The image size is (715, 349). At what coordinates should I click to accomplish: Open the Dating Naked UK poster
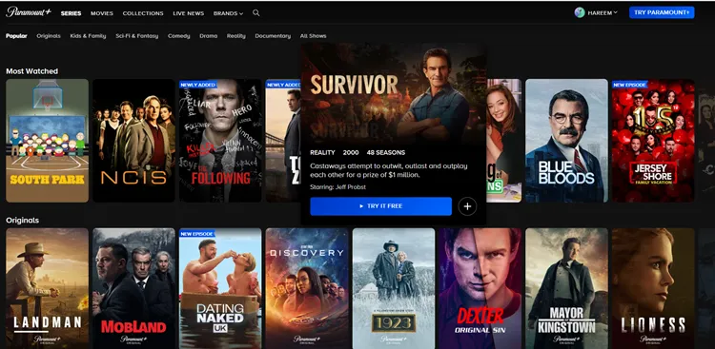click(x=220, y=288)
